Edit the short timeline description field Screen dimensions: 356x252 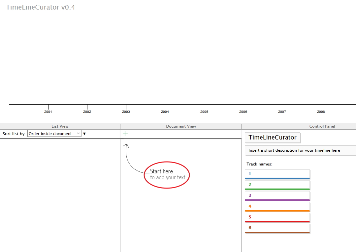coord(300,150)
